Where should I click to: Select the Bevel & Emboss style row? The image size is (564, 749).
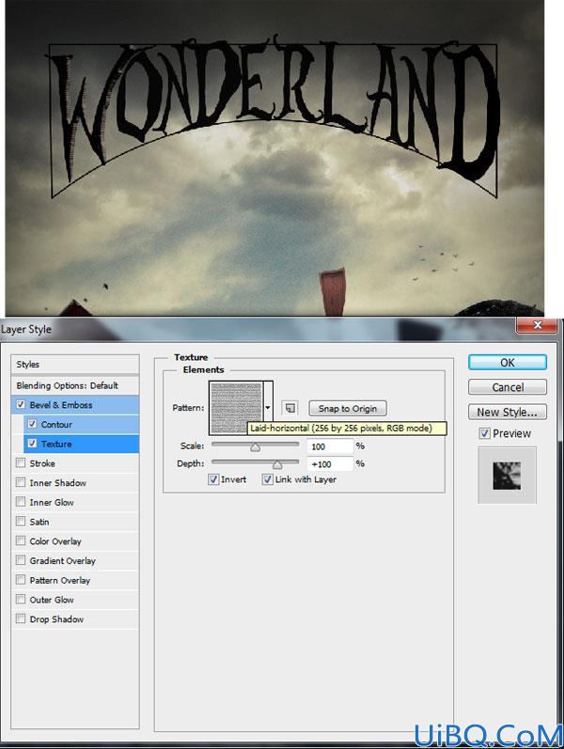pyautogui.click(x=75, y=405)
